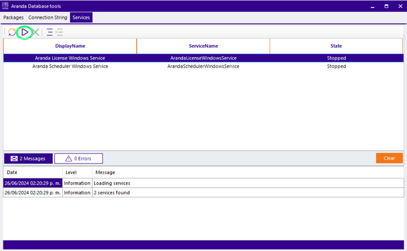The height and width of the screenshot is (251, 407).
Task: Click Information level of 2 services found row
Action: coord(77,193)
